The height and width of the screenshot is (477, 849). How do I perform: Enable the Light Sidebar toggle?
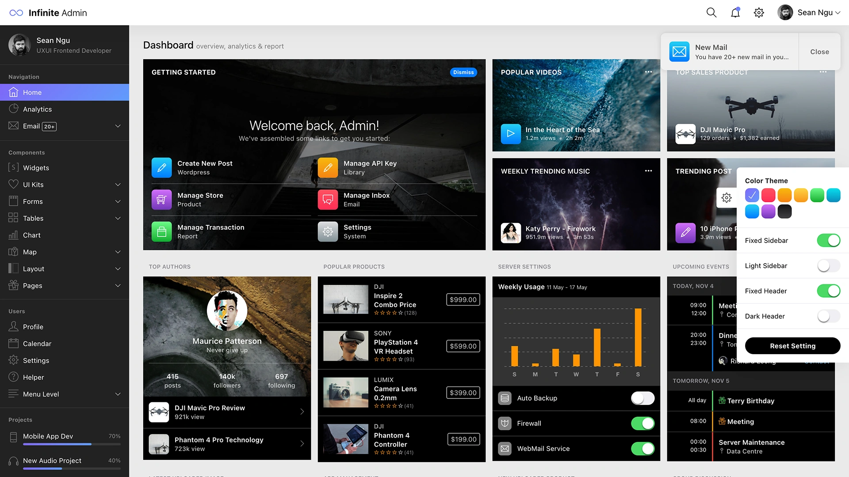(828, 265)
